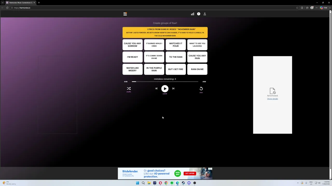Open the browser three-dot settings menu
This screenshot has height=186, width=332.
[x=316, y=8]
